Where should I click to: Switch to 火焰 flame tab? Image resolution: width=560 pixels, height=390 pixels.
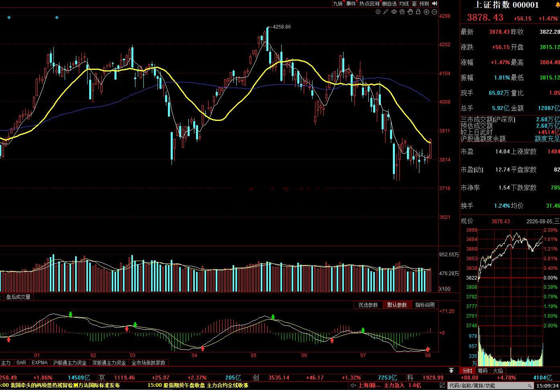click(x=498, y=371)
